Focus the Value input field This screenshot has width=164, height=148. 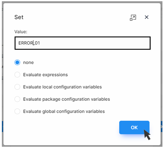pos(83,43)
